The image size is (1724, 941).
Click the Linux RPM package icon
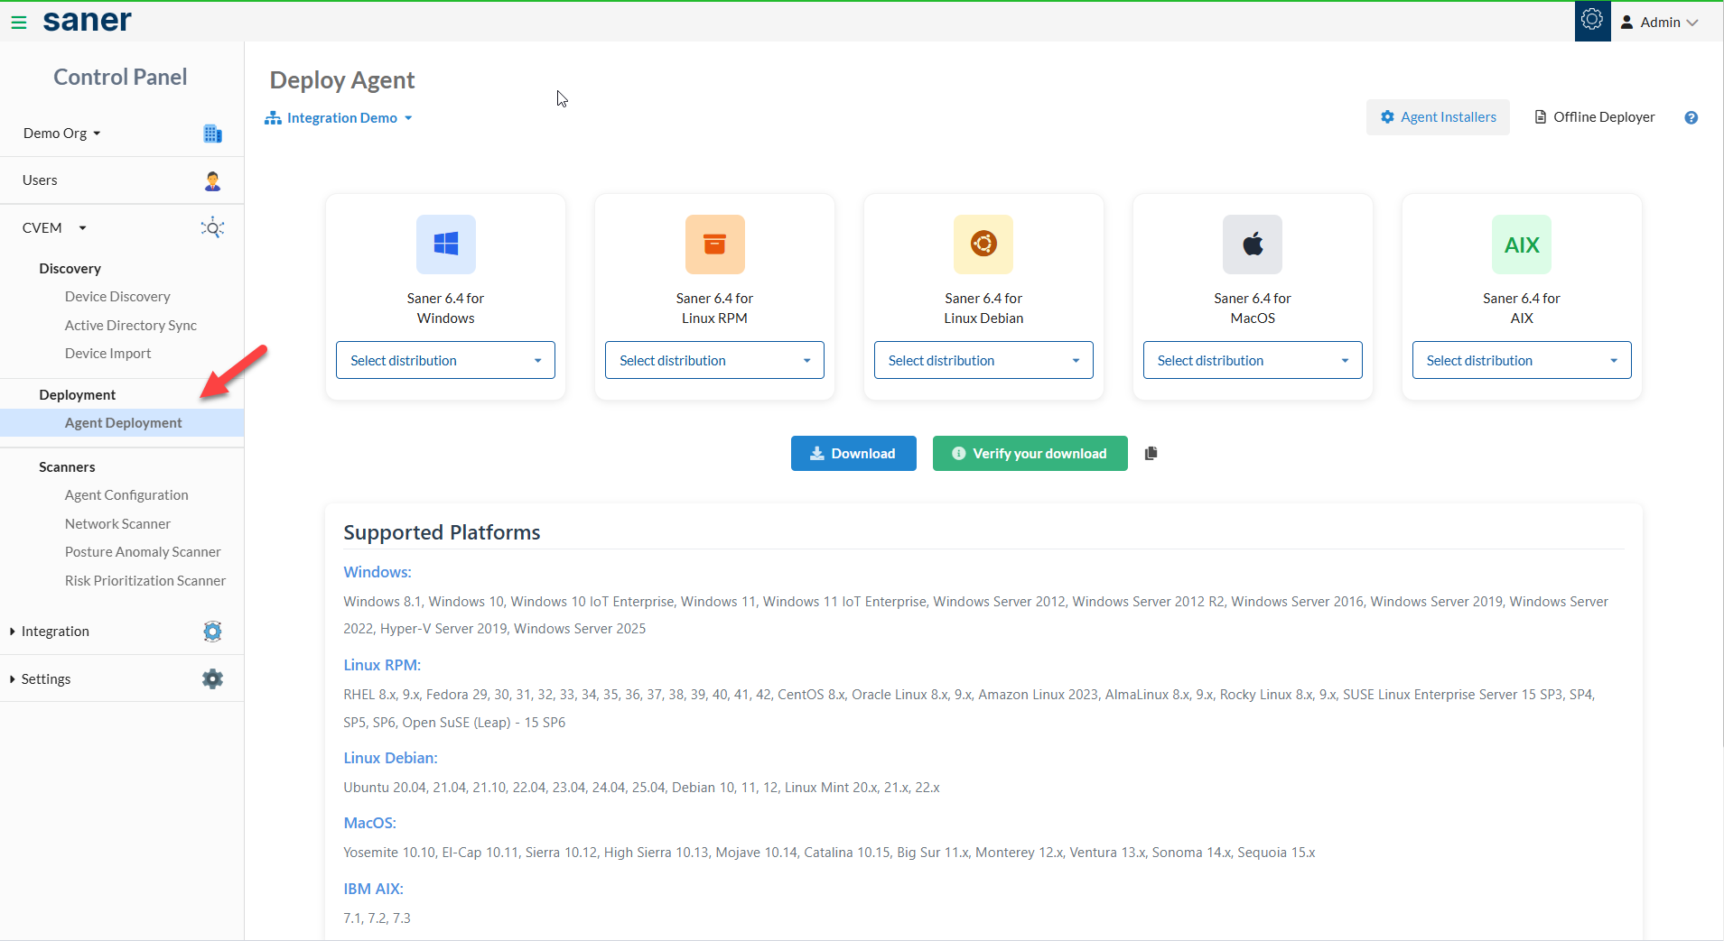pyautogui.click(x=715, y=244)
